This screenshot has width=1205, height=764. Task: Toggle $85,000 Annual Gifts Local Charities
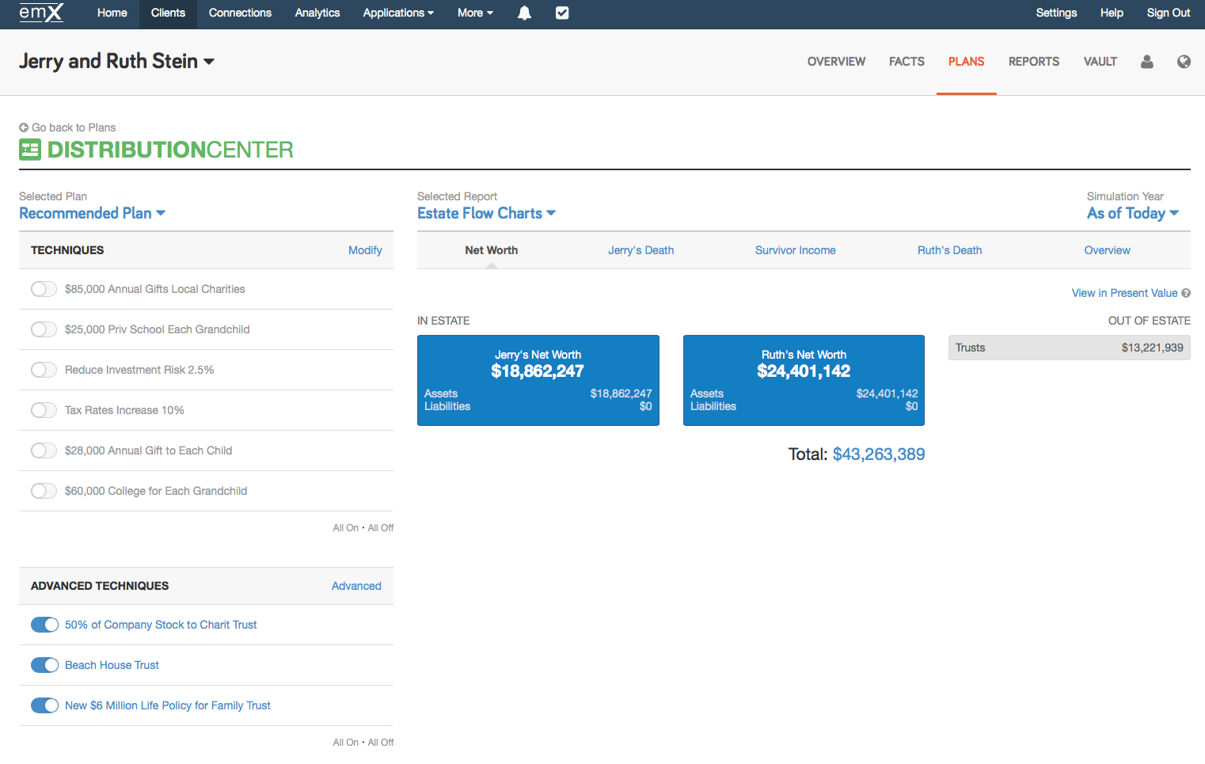click(44, 289)
